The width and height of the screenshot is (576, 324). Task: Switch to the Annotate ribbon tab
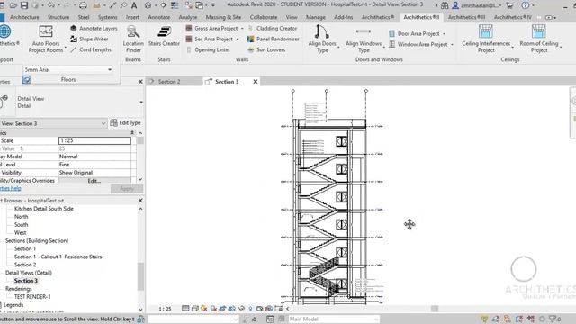(159, 17)
